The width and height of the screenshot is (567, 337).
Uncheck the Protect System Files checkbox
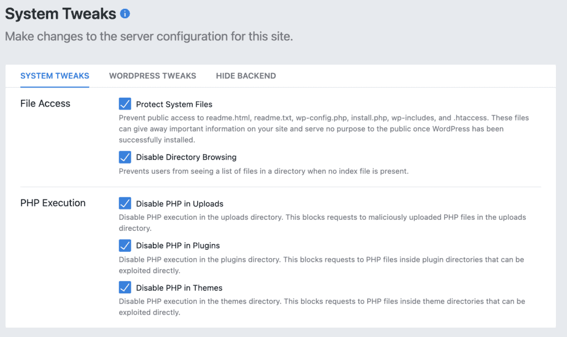point(125,104)
